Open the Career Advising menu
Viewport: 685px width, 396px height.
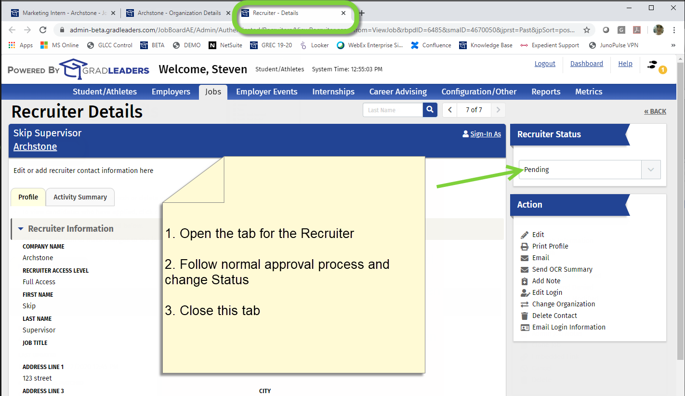(398, 92)
